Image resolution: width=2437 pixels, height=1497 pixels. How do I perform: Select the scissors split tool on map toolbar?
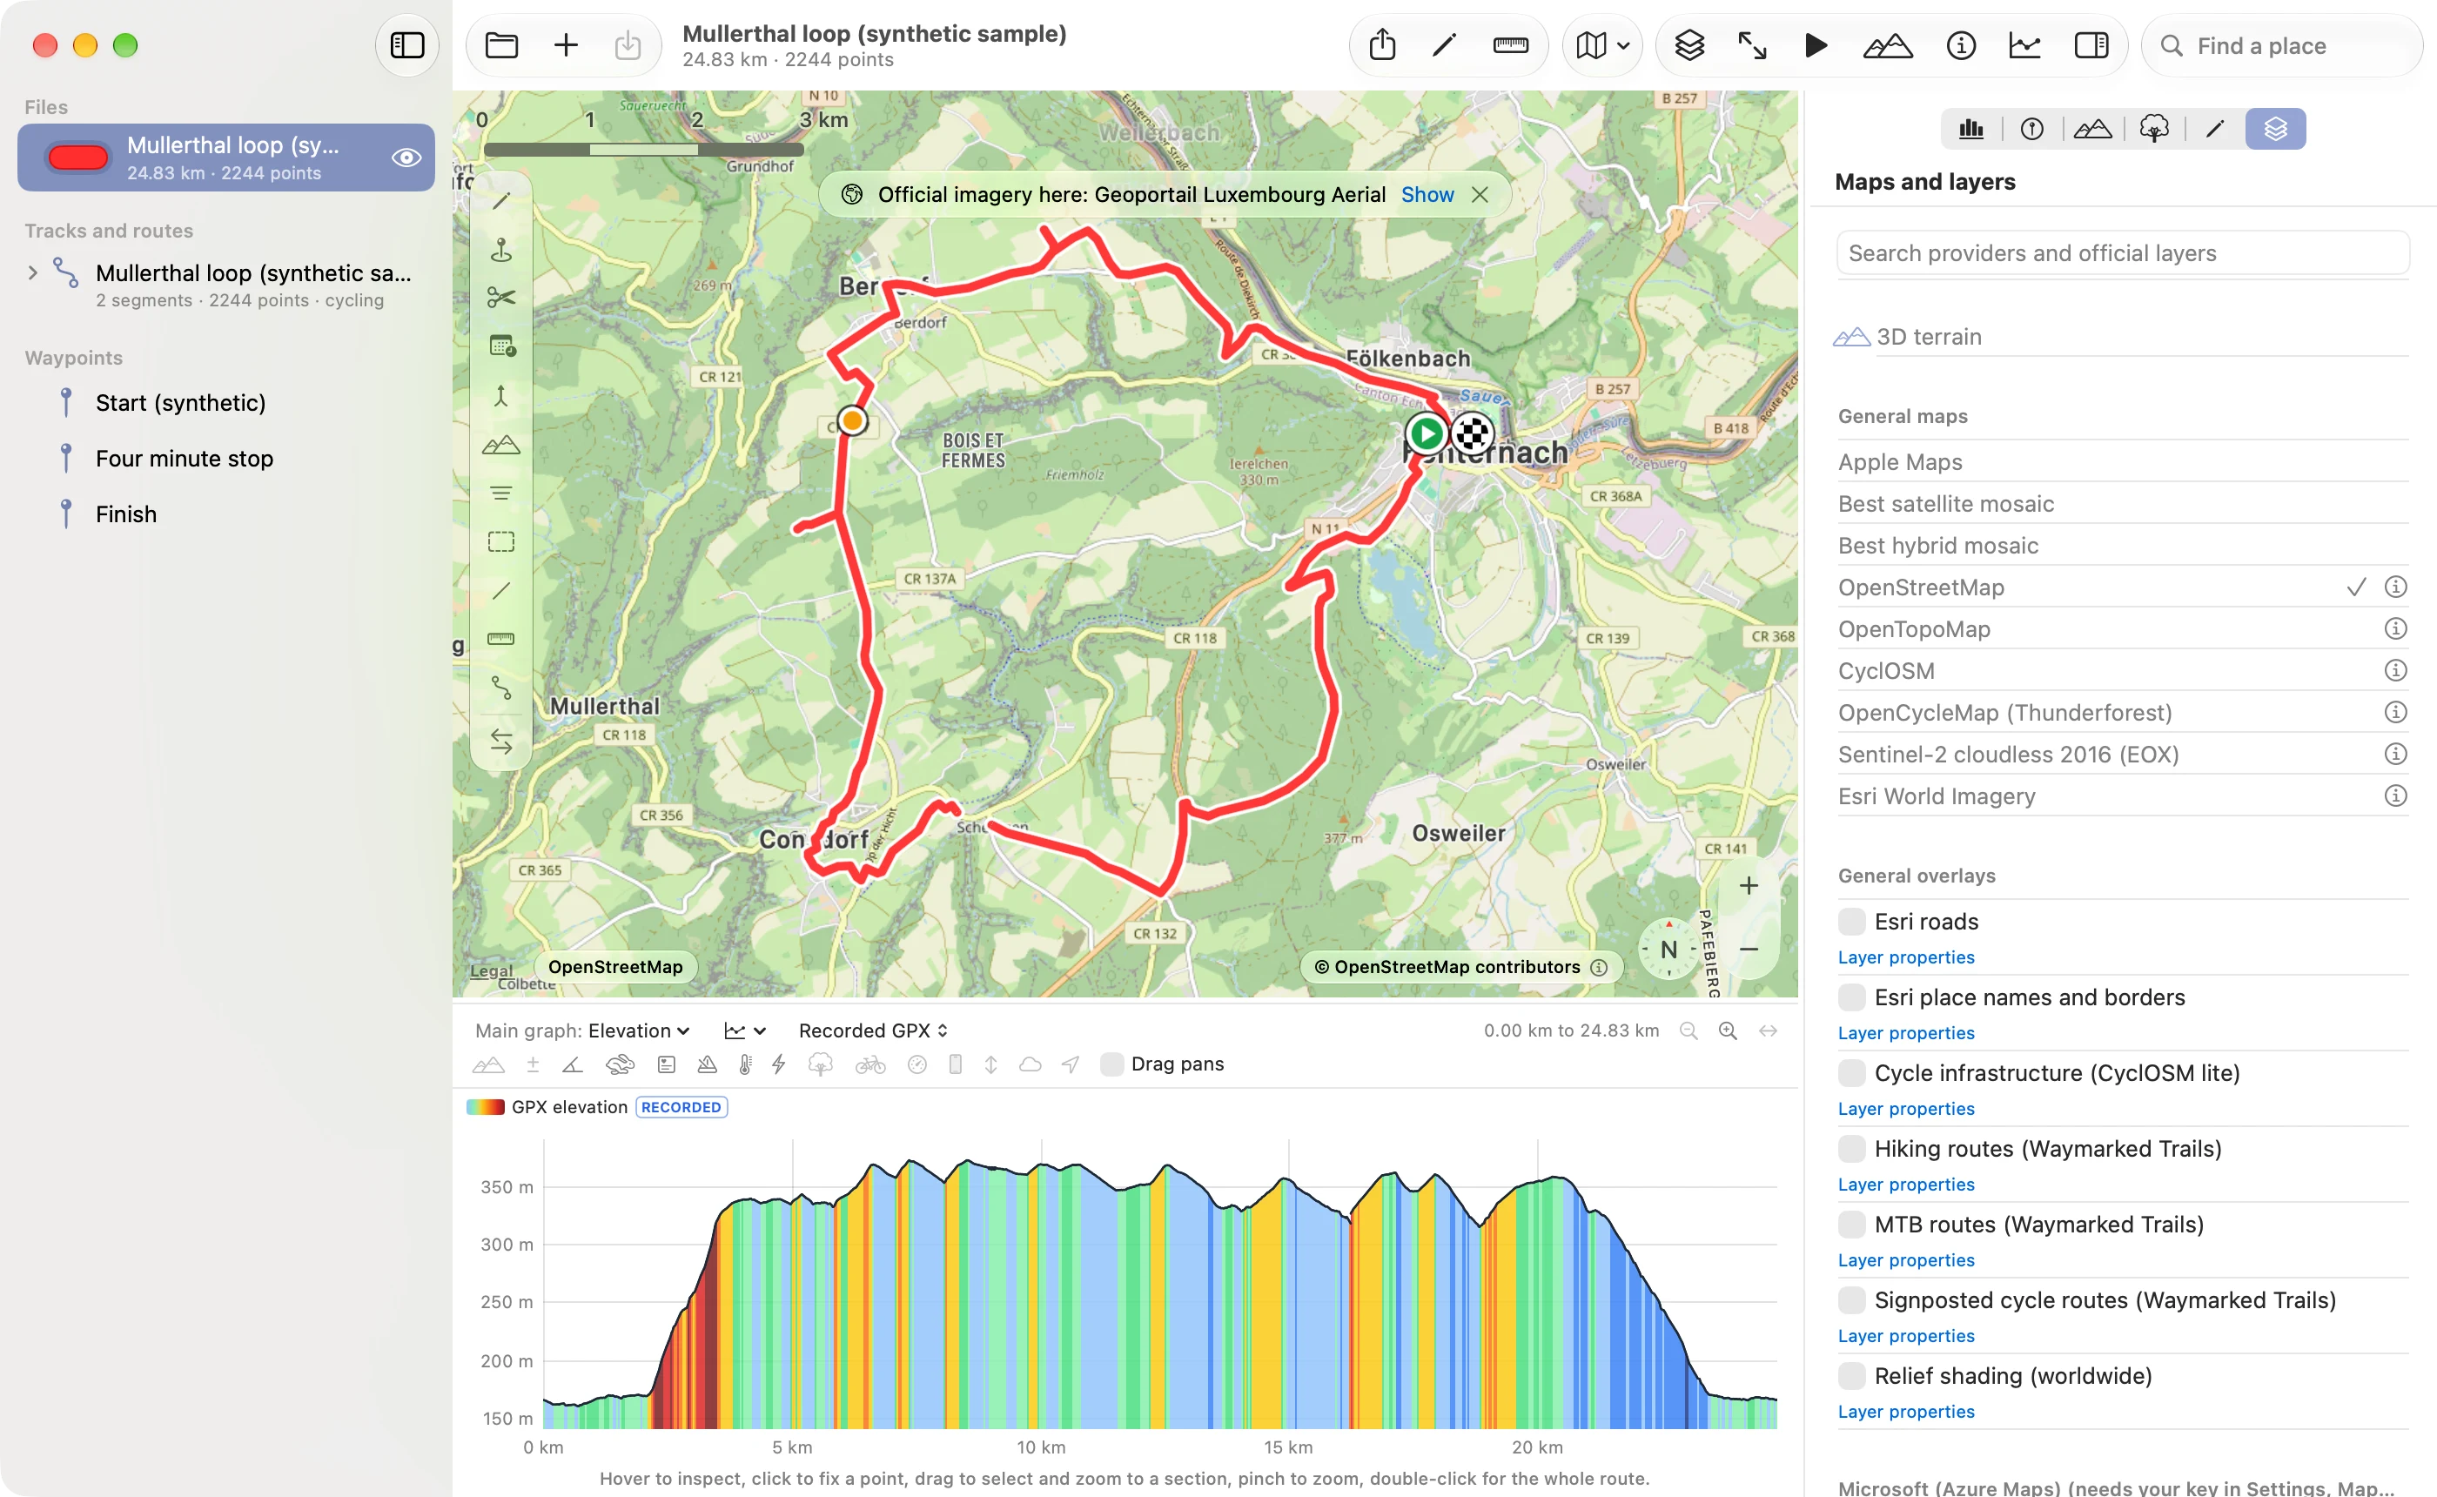pyautogui.click(x=500, y=298)
